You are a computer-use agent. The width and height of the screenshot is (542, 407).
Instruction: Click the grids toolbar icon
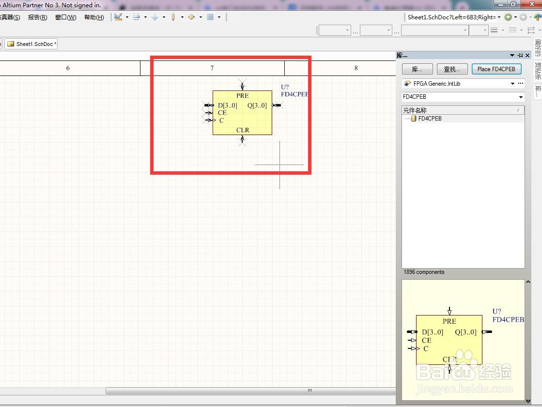tap(210, 17)
